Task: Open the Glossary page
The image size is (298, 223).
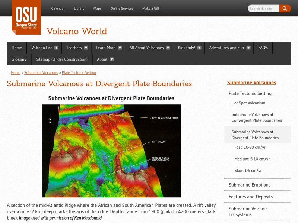Action: pos(19,59)
